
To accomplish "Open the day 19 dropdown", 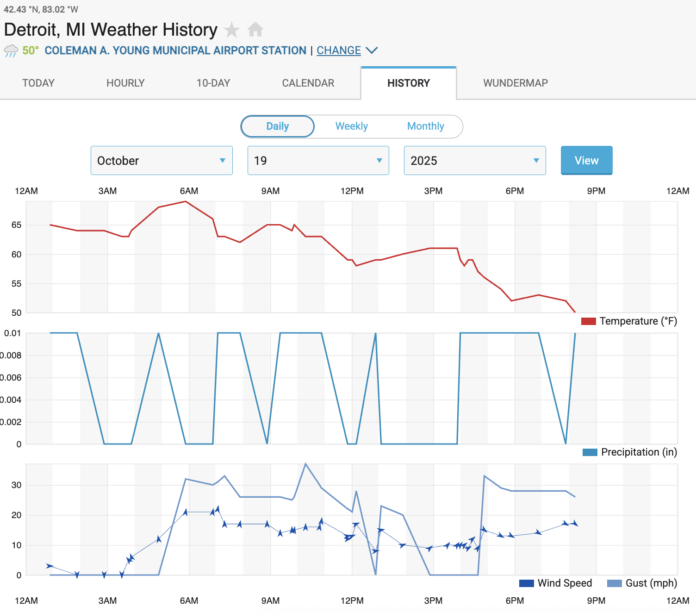I will (318, 161).
